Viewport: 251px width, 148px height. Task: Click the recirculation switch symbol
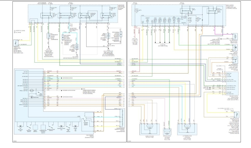click(51, 126)
